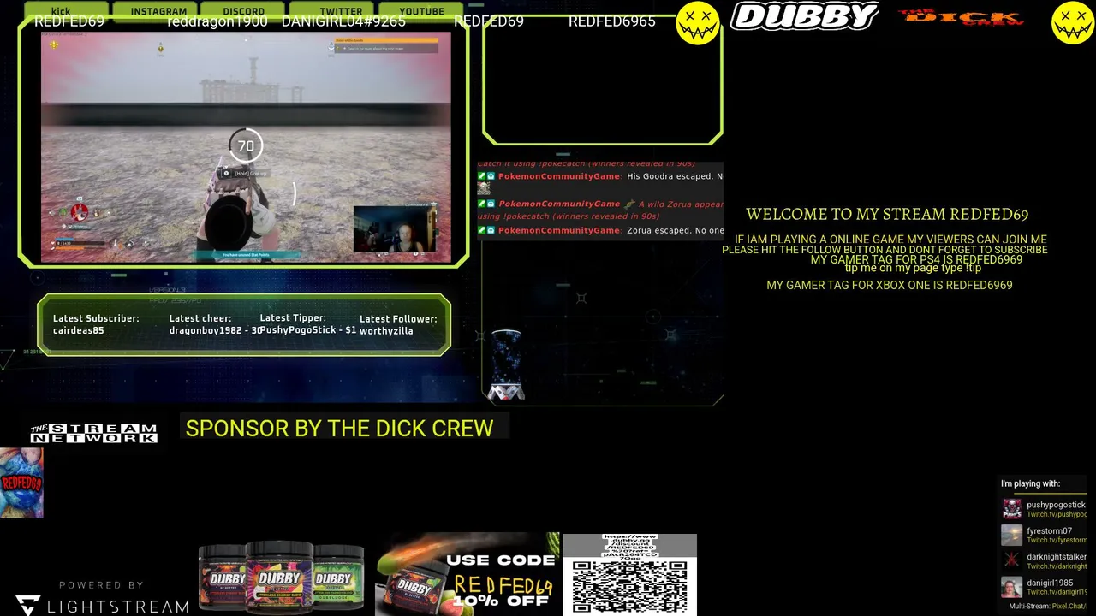Click the middle Dubby energy tub

click(278, 577)
